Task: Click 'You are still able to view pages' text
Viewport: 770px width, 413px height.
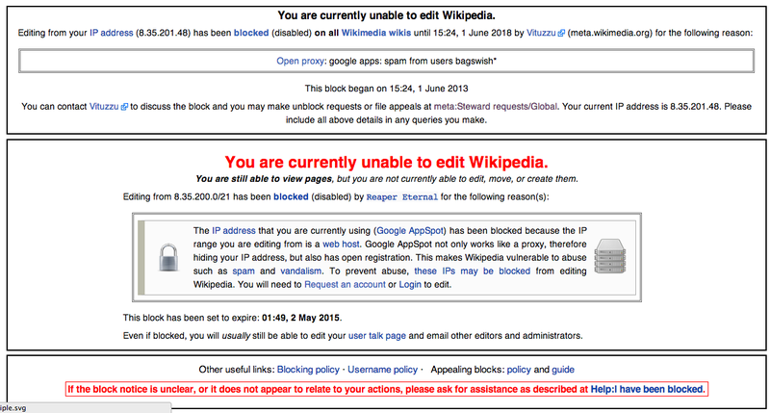Action: coord(264,179)
